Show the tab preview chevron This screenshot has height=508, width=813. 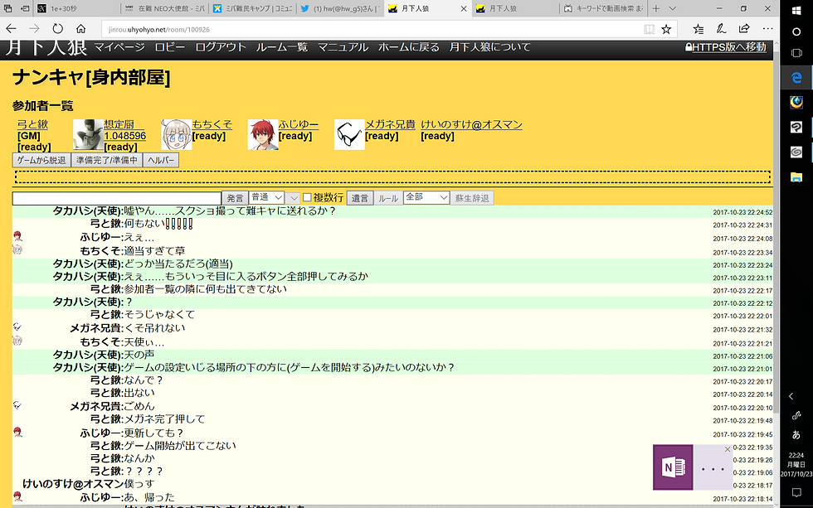(x=673, y=8)
